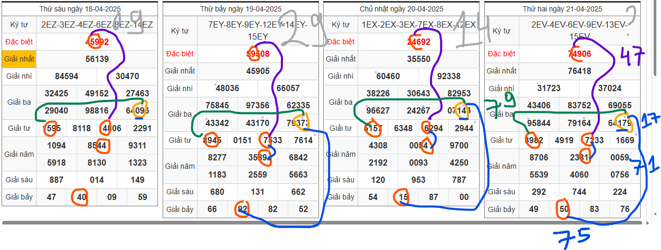
Task: Select the special prize number 74906
Action: (x=579, y=54)
